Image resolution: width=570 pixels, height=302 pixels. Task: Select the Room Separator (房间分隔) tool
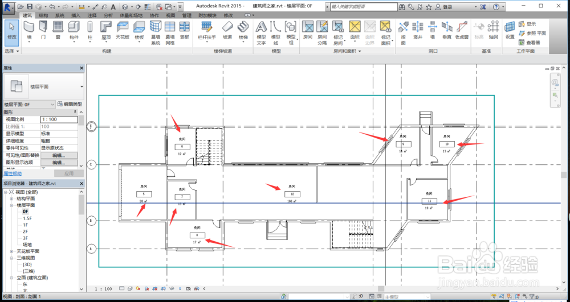[x=322, y=32]
